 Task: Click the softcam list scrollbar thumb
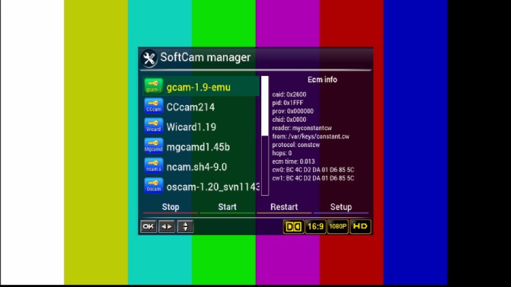264,105
